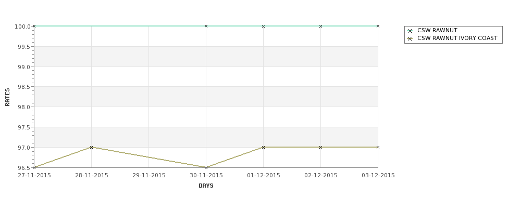Click CSW RAWNUT IVORY COAST legend marker
508x223 pixels.
[410, 38]
